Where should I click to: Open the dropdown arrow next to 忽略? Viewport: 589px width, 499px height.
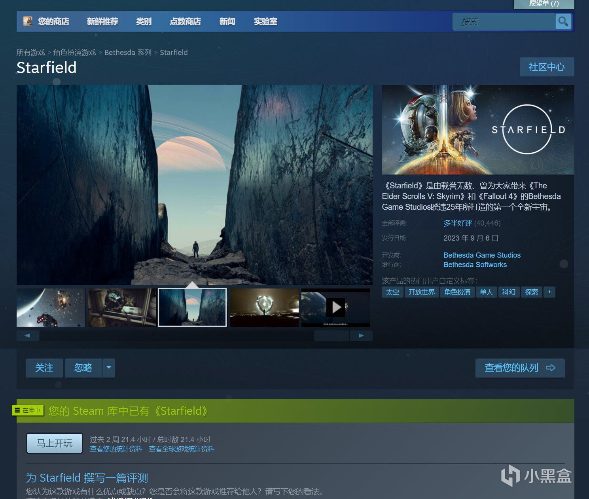tap(109, 368)
